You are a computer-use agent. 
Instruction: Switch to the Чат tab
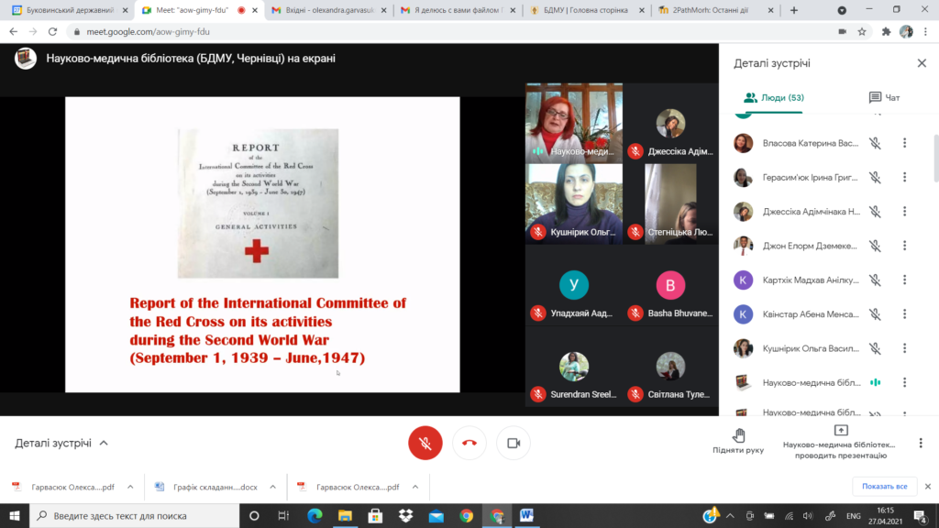885,97
